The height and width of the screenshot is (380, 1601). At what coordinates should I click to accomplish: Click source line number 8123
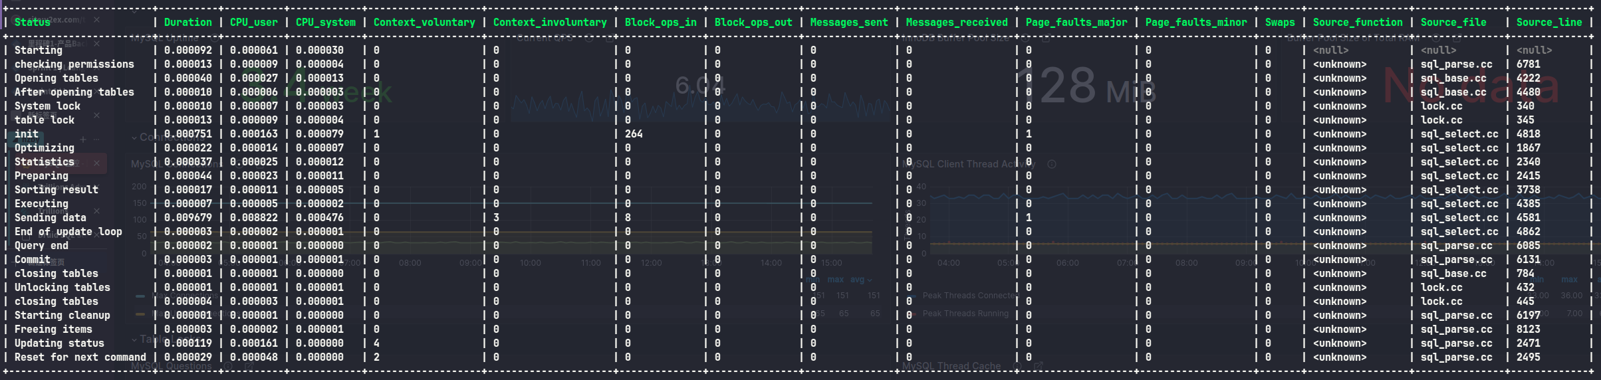point(1528,329)
